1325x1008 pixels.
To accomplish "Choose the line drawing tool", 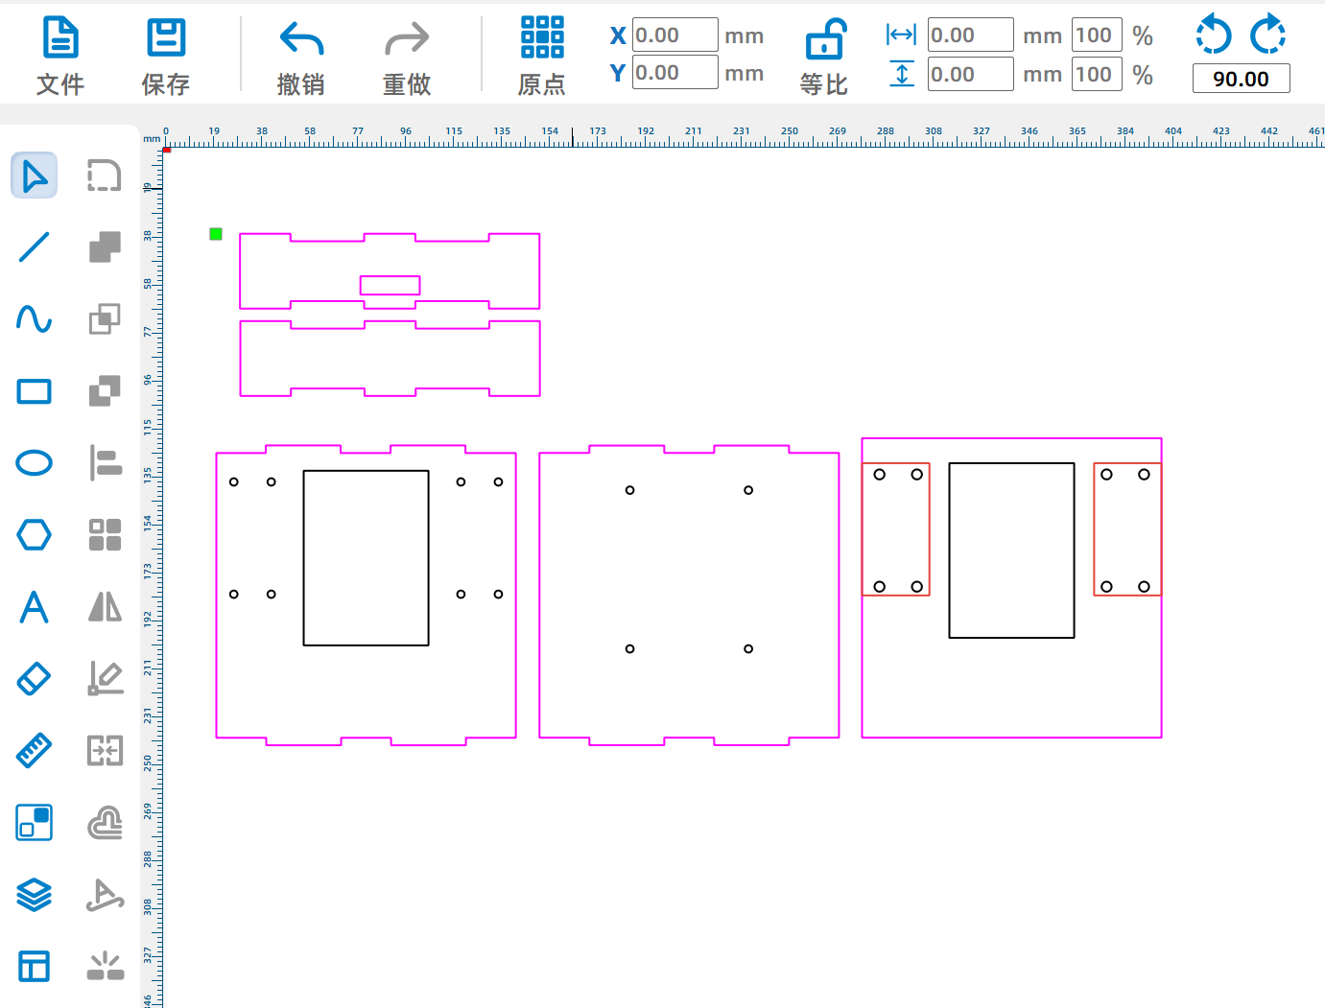I will pos(34,247).
